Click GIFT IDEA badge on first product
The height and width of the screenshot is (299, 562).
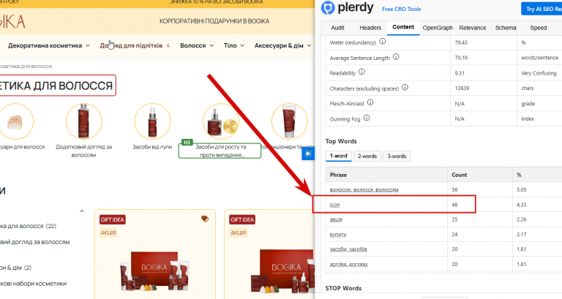point(113,219)
